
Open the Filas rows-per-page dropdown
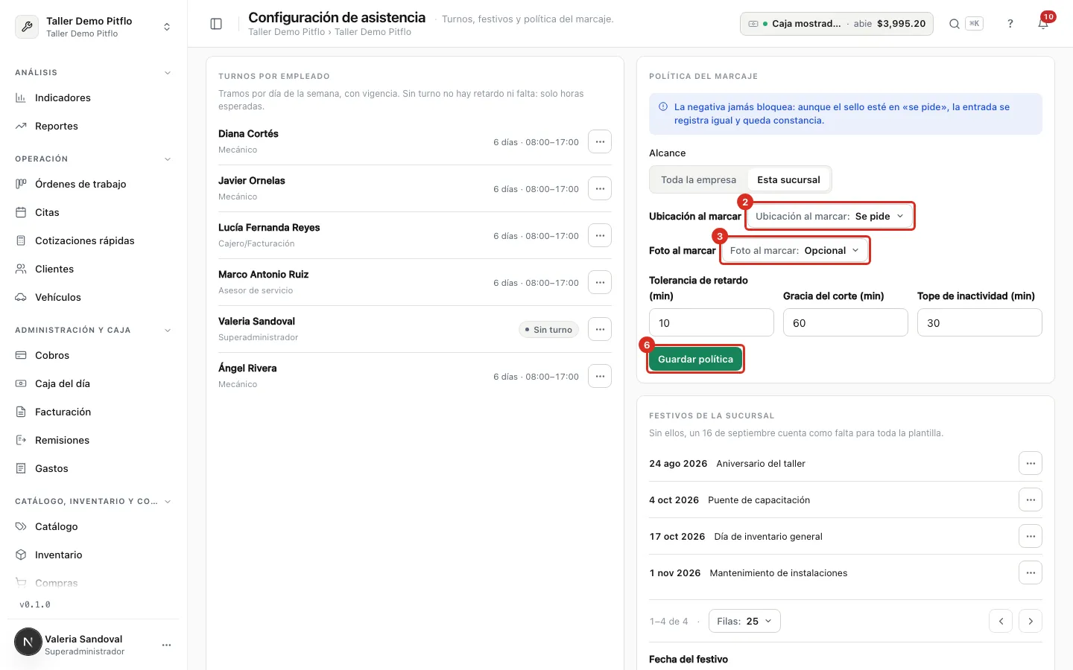(744, 621)
